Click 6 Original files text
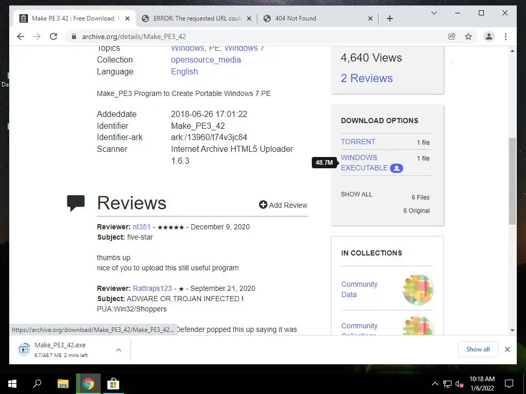 click(416, 211)
